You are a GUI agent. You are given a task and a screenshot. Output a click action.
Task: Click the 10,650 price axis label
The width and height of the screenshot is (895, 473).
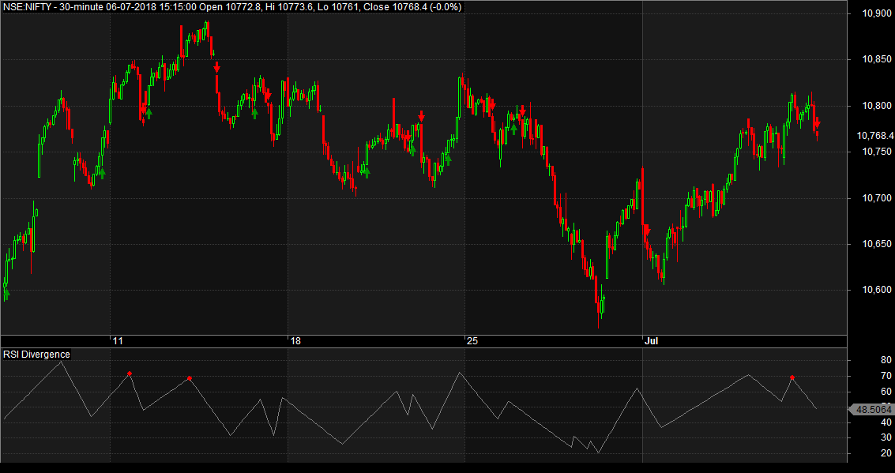878,244
